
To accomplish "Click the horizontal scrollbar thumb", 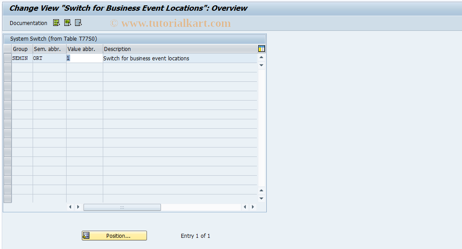I will pos(122,207).
